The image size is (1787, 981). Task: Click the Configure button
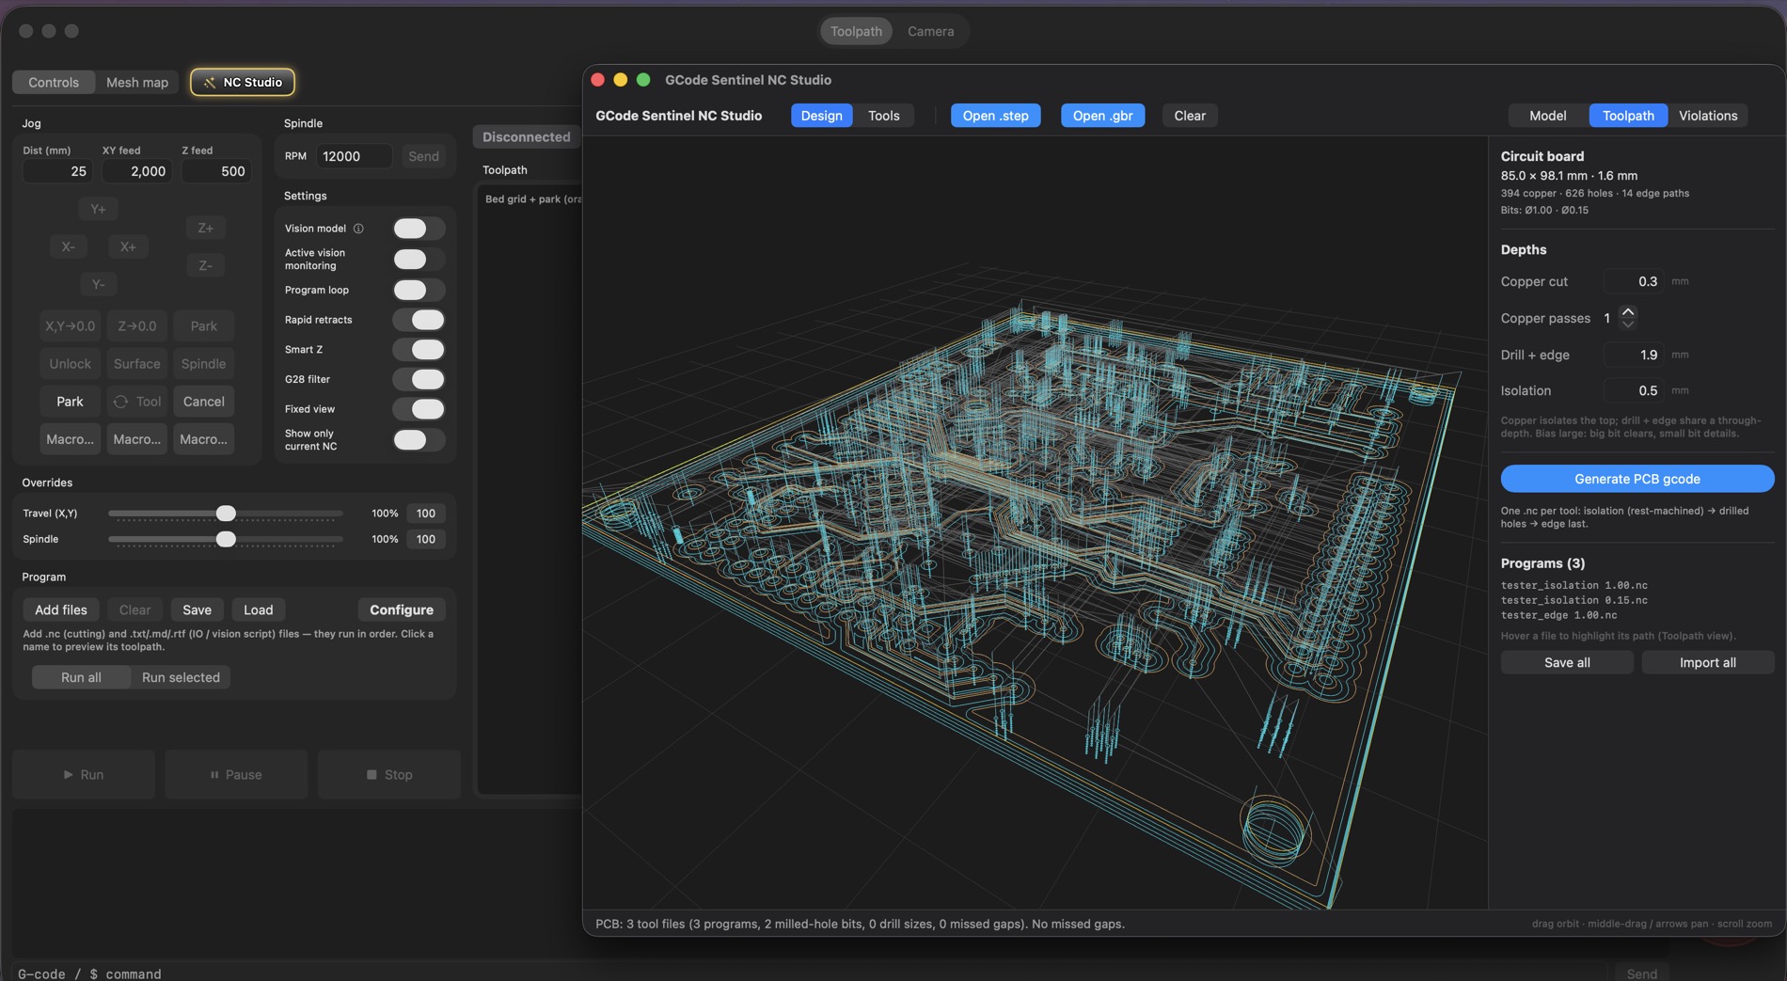pos(402,609)
